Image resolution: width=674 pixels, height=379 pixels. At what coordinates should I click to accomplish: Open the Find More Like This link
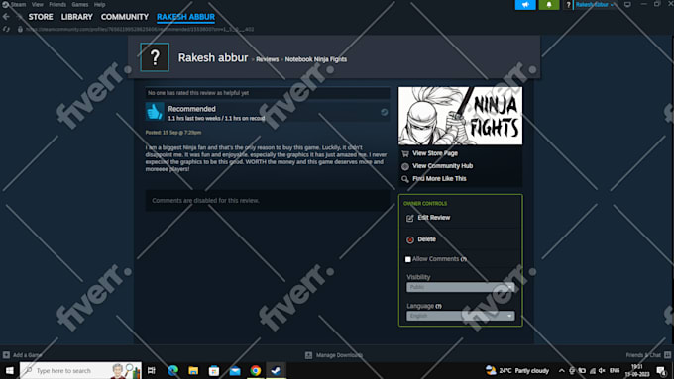[439, 178]
